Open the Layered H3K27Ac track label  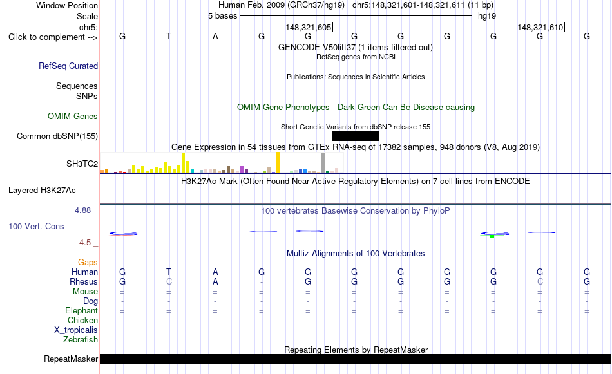(42, 191)
